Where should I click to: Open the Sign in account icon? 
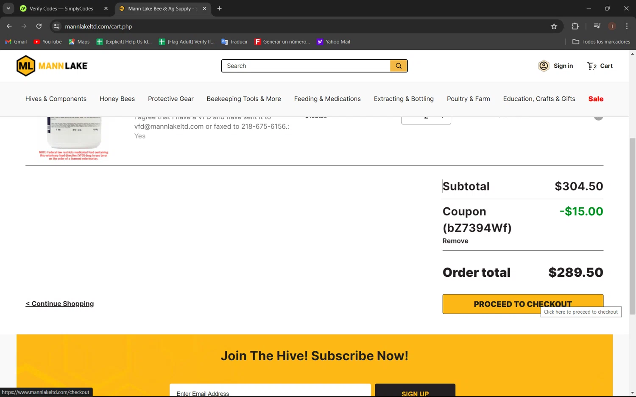pyautogui.click(x=544, y=66)
